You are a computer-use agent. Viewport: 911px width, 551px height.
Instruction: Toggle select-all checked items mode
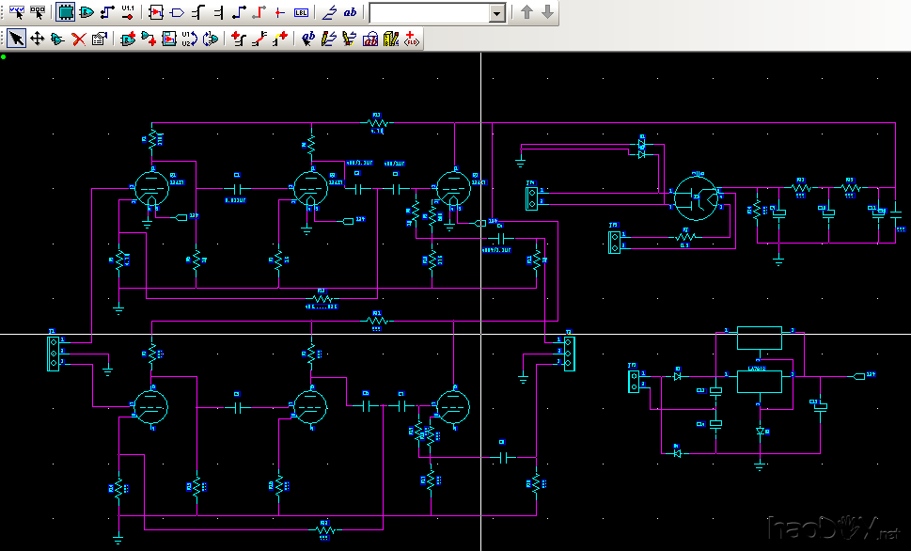pyautogui.click(x=16, y=12)
